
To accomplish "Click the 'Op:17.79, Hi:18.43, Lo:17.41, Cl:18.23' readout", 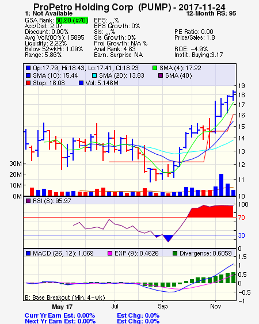I will (x=86, y=68).
